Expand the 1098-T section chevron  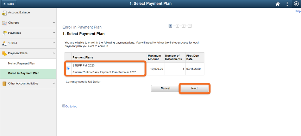coord(54,43)
